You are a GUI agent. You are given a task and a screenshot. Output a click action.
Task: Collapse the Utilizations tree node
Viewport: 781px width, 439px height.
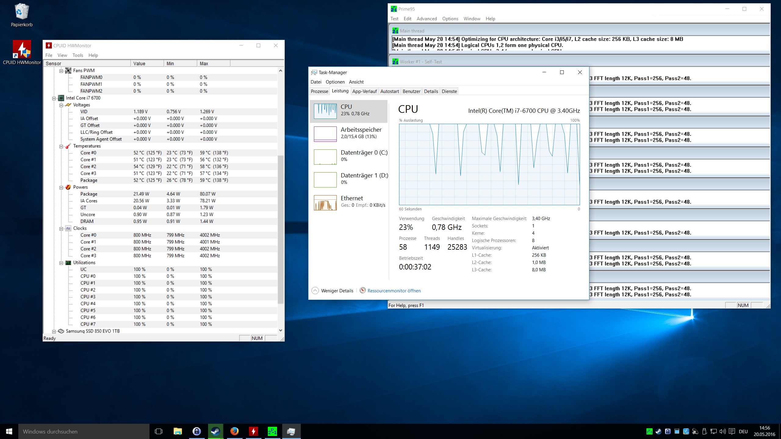[x=61, y=263]
